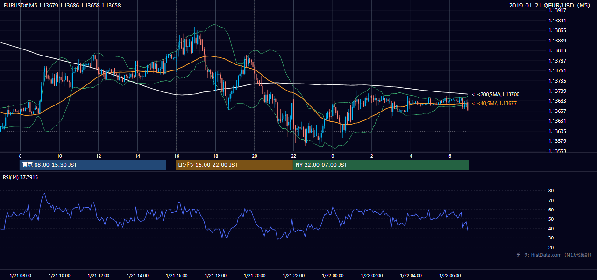Click the 40 SMA 1.13677 label
This screenshot has height=280, width=597.
(x=494, y=104)
